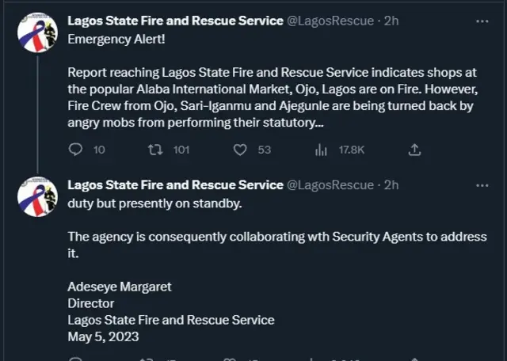Open the second tweet's more options menu
The image size is (507, 361).
point(482,184)
